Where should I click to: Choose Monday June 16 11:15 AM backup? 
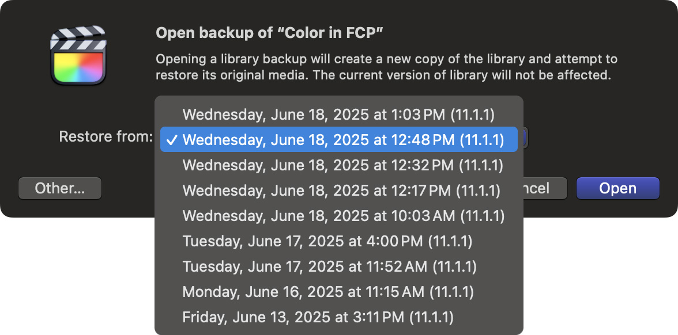tap(328, 292)
